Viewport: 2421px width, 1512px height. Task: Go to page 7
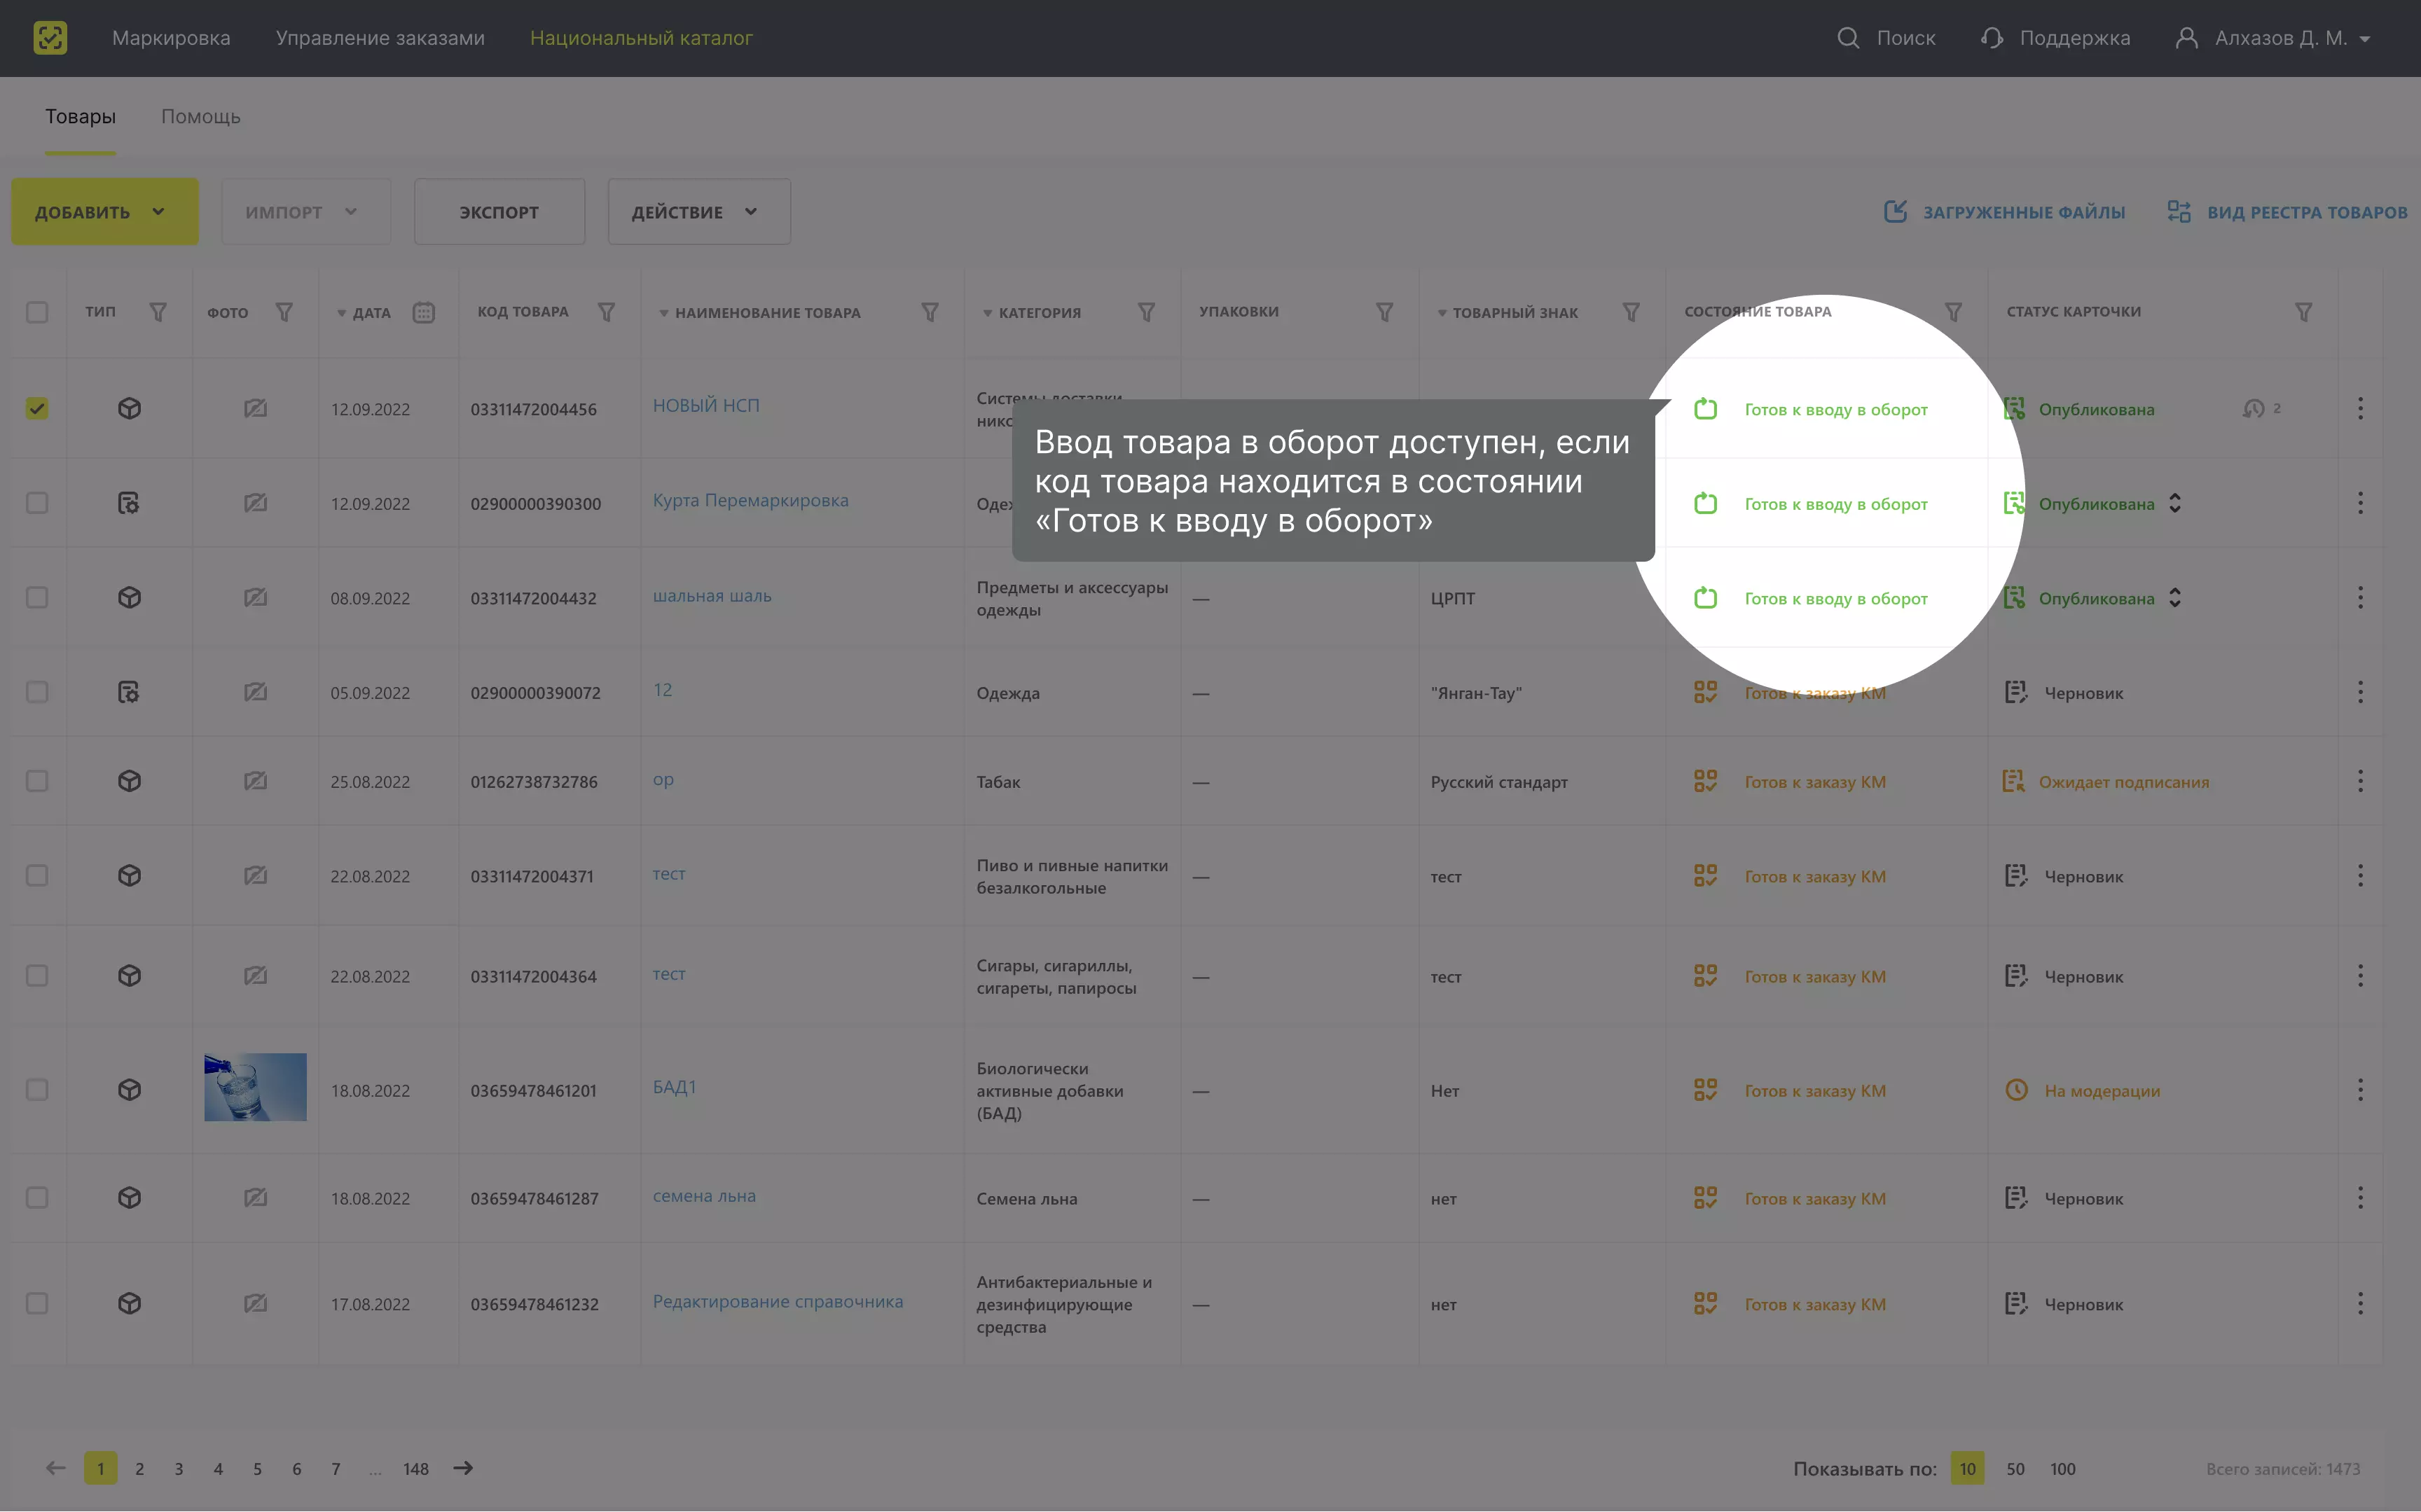tap(336, 1469)
